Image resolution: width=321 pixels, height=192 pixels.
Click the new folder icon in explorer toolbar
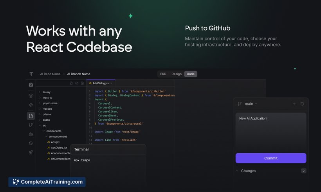pos(77,83)
